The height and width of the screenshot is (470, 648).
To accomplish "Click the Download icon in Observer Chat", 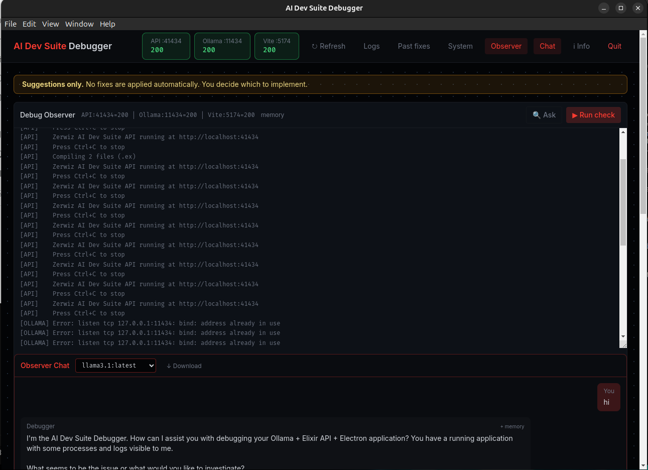I will pos(169,366).
